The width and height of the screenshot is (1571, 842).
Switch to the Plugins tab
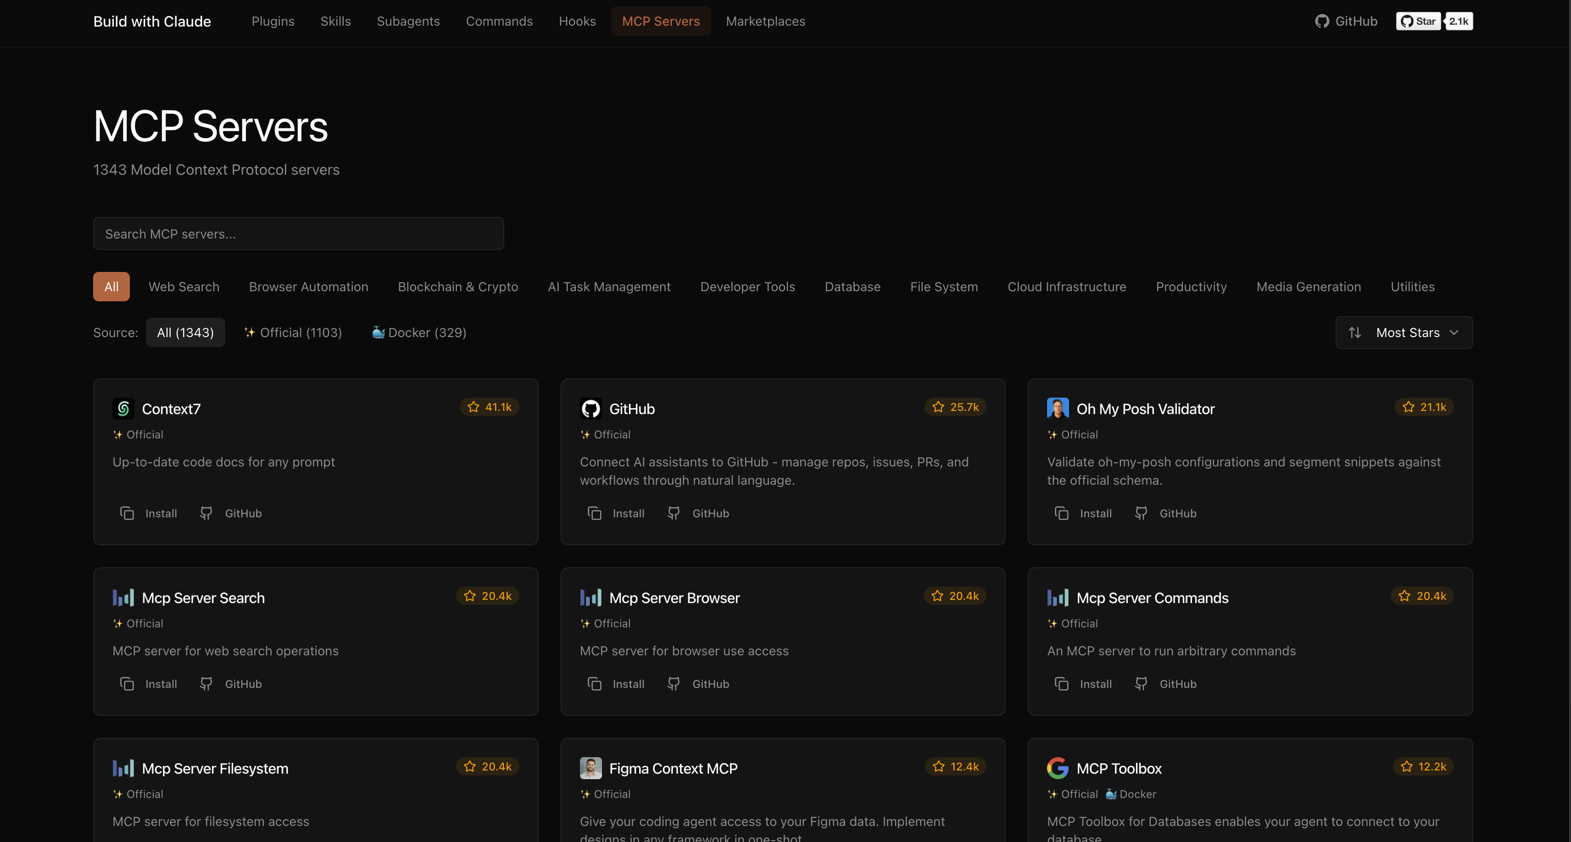pos(273,21)
